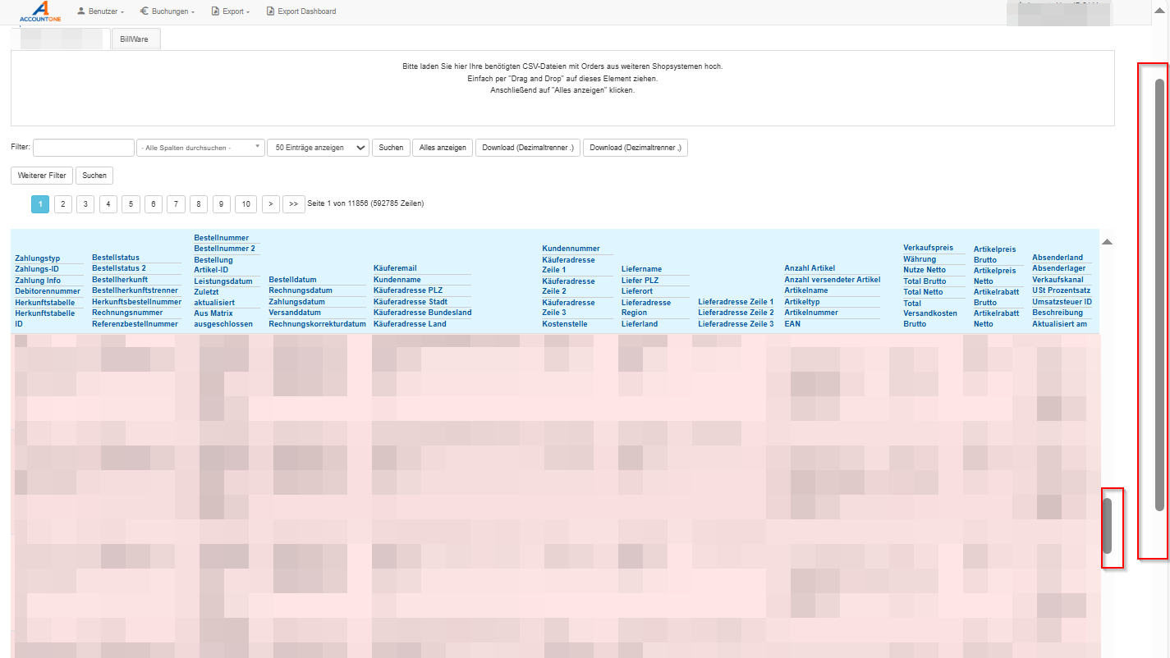Screen dimensions: 1170x658
Task: Open Export Dashboard from the top bar
Action: tap(301, 11)
